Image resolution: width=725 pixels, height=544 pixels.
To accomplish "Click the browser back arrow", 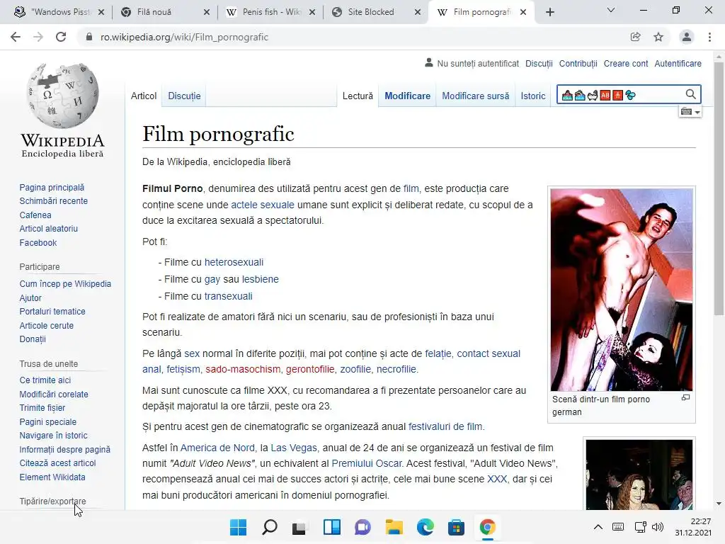I will point(16,37).
